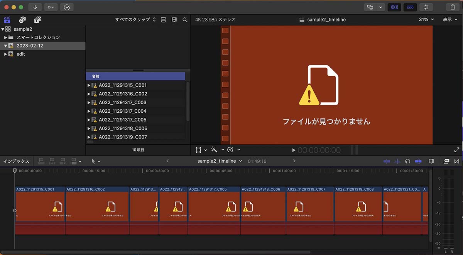Go forward in timeline history
This screenshot has height=255, width=463.
pyautogui.click(x=294, y=161)
